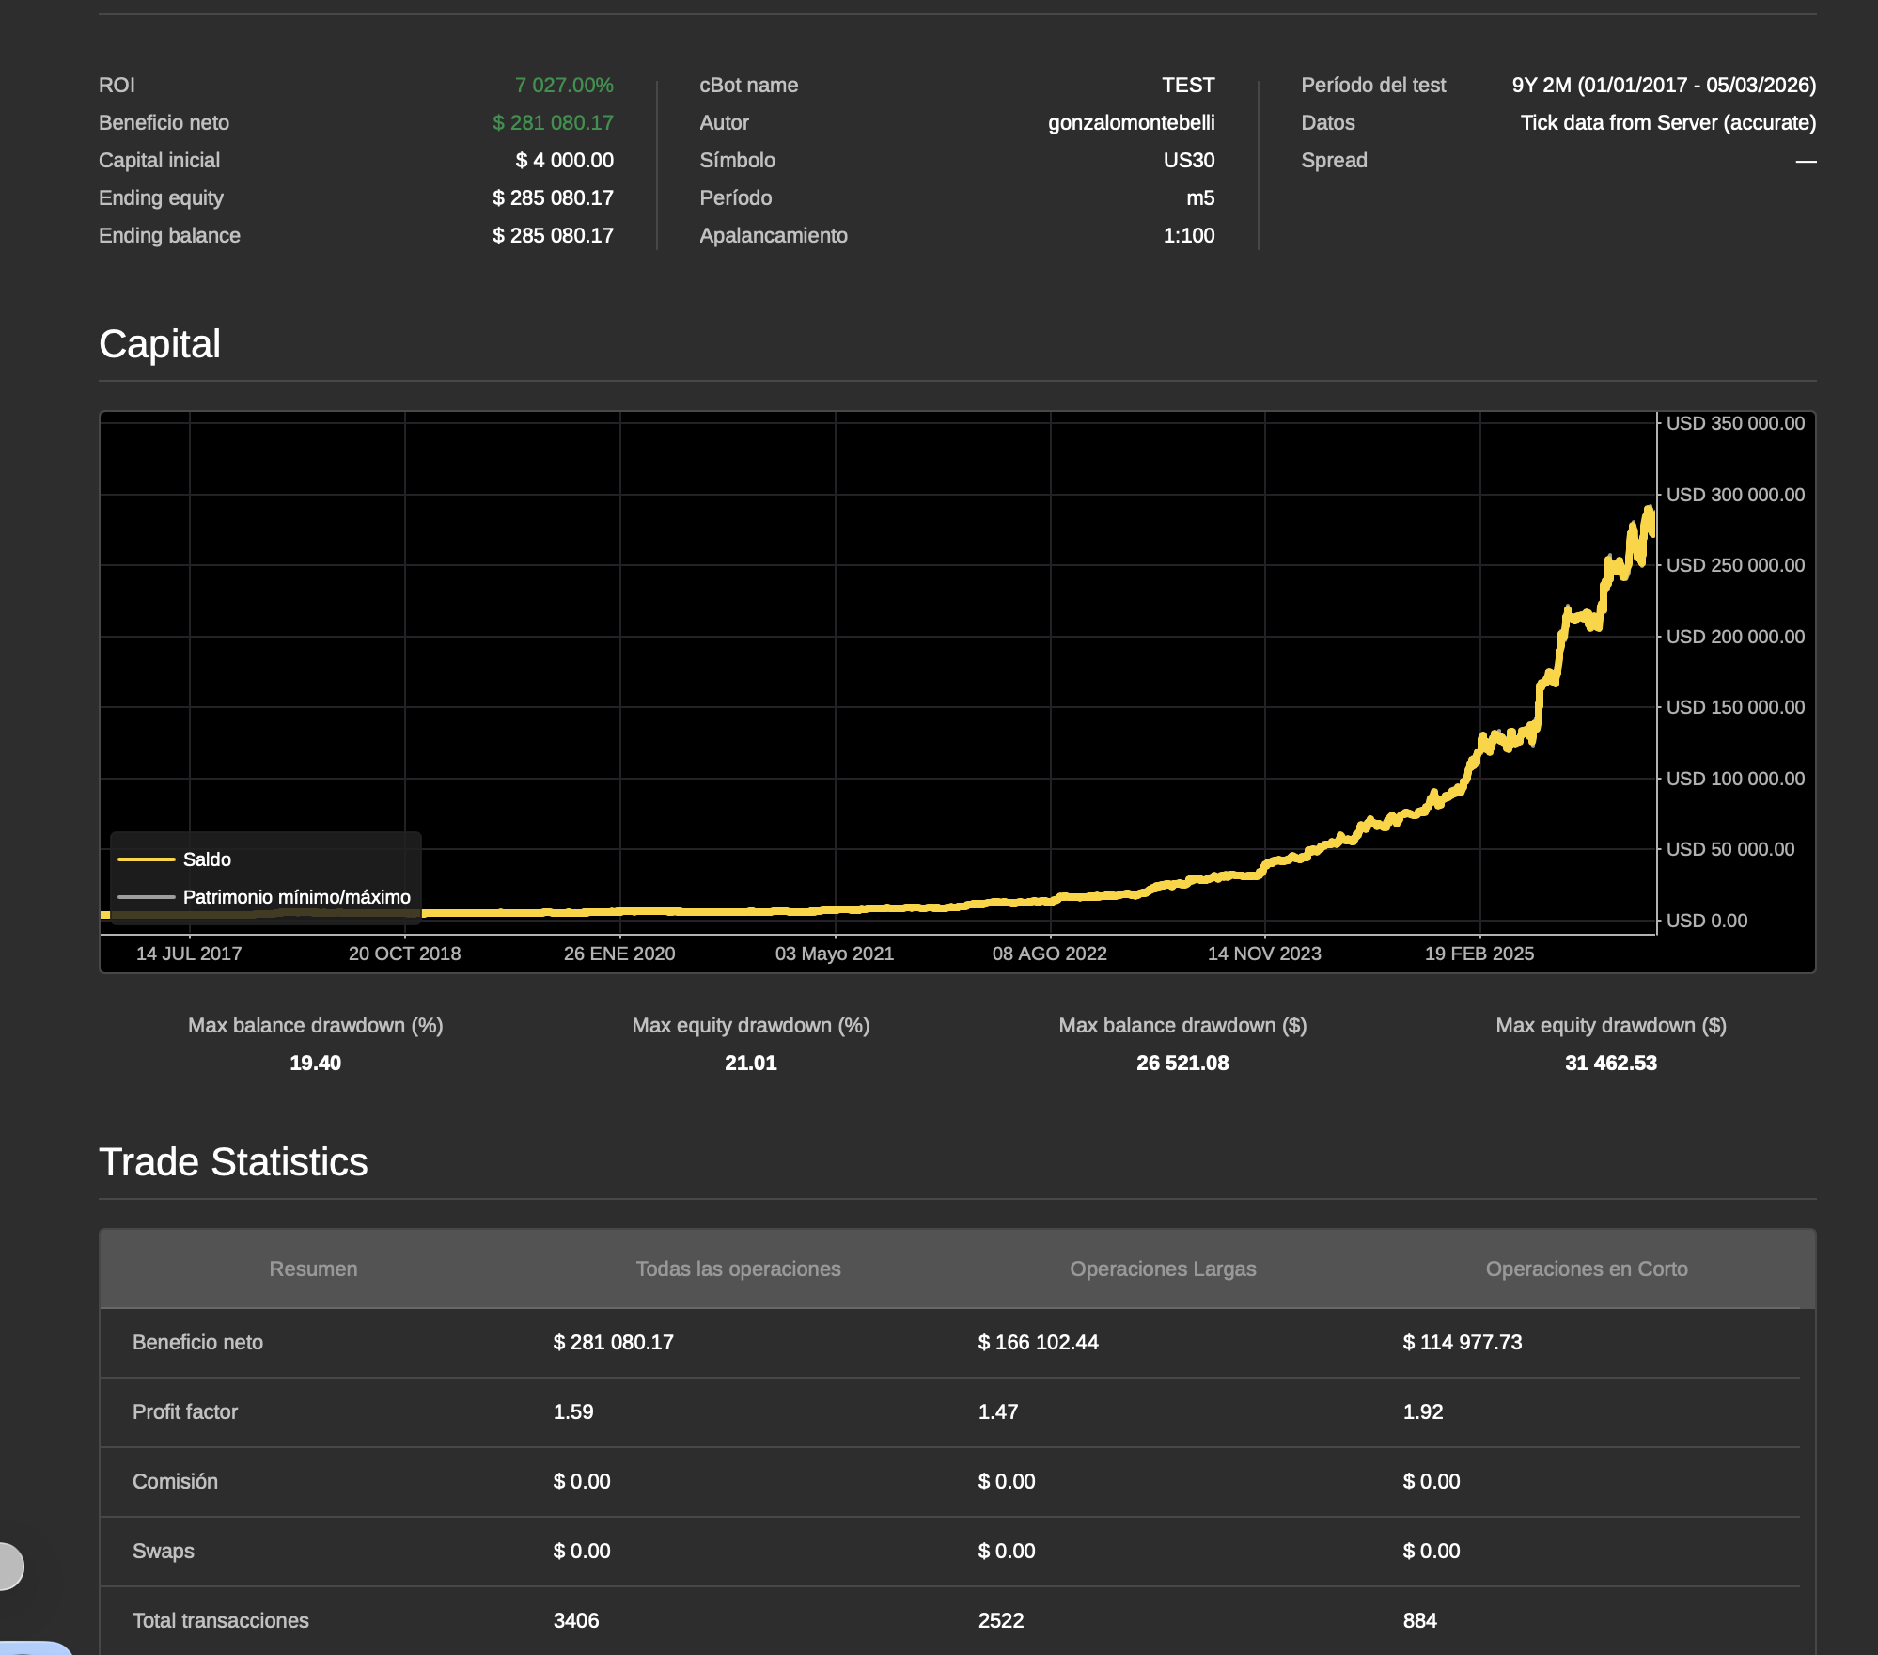Click the yellow Saldo line swatch

click(x=147, y=859)
